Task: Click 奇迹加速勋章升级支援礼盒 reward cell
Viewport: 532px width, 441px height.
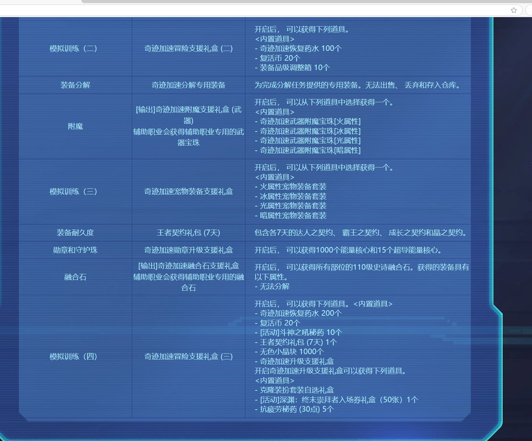Action: [188, 250]
